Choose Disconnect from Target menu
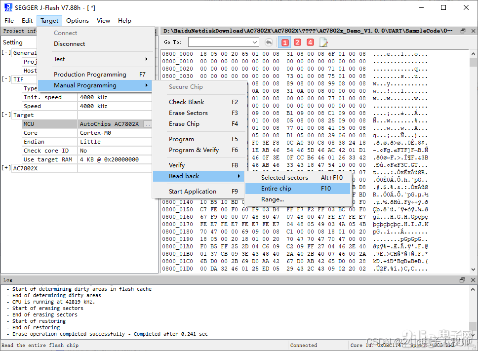The image size is (478, 351). 96,44
